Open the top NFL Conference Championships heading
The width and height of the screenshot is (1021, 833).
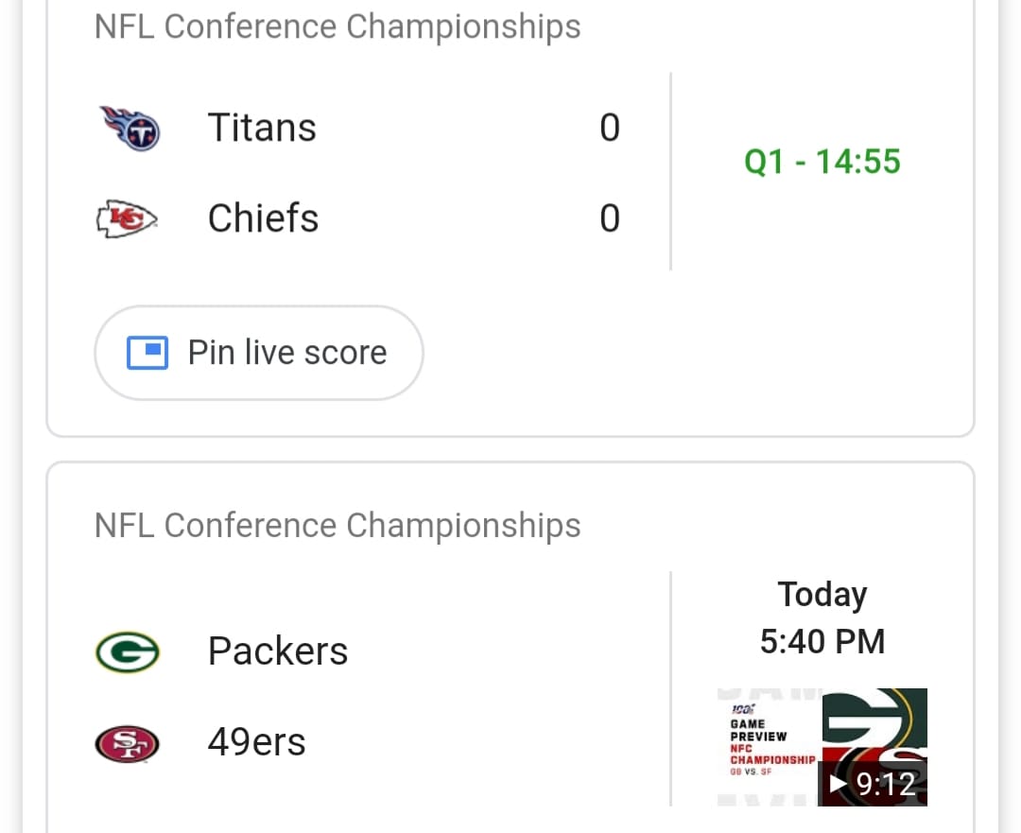pyautogui.click(x=337, y=27)
